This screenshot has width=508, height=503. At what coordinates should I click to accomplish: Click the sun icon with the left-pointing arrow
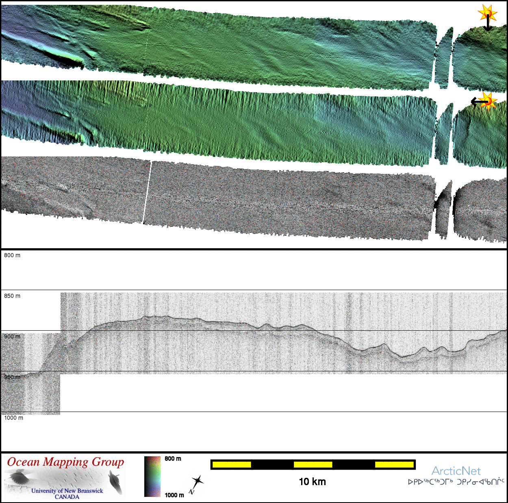click(487, 101)
